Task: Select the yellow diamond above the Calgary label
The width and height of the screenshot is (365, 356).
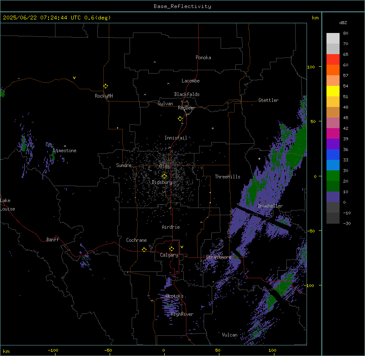Action: click(171, 249)
